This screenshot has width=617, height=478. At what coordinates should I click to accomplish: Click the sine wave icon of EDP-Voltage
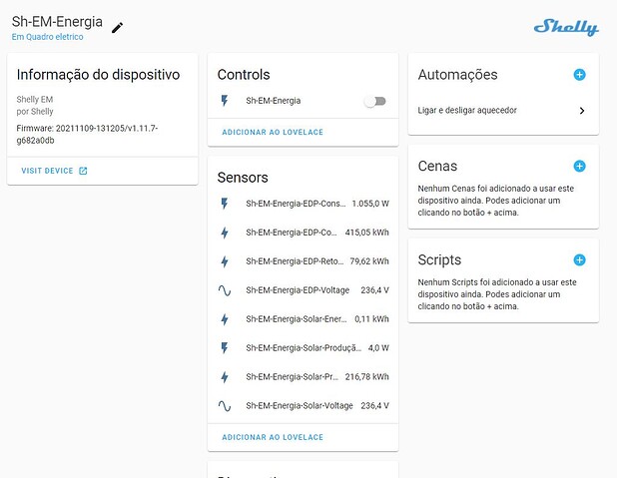[x=225, y=290]
